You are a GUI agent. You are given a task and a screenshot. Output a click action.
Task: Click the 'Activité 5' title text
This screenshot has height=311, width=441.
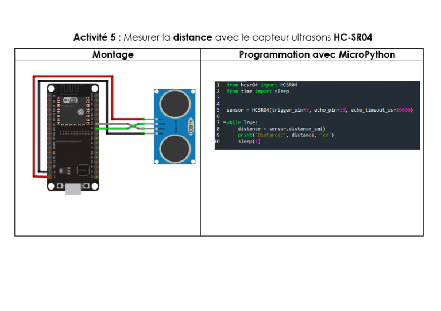pos(95,37)
